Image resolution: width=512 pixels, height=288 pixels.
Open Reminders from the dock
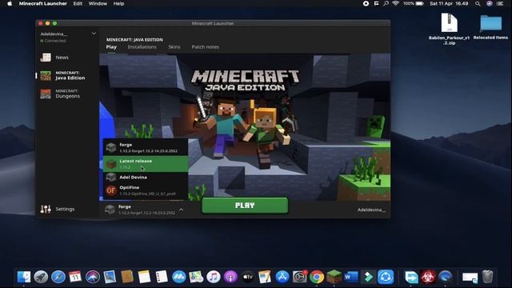click(x=162, y=277)
